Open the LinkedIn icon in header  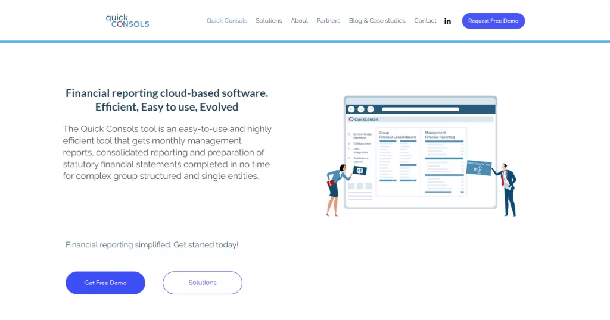coord(447,21)
